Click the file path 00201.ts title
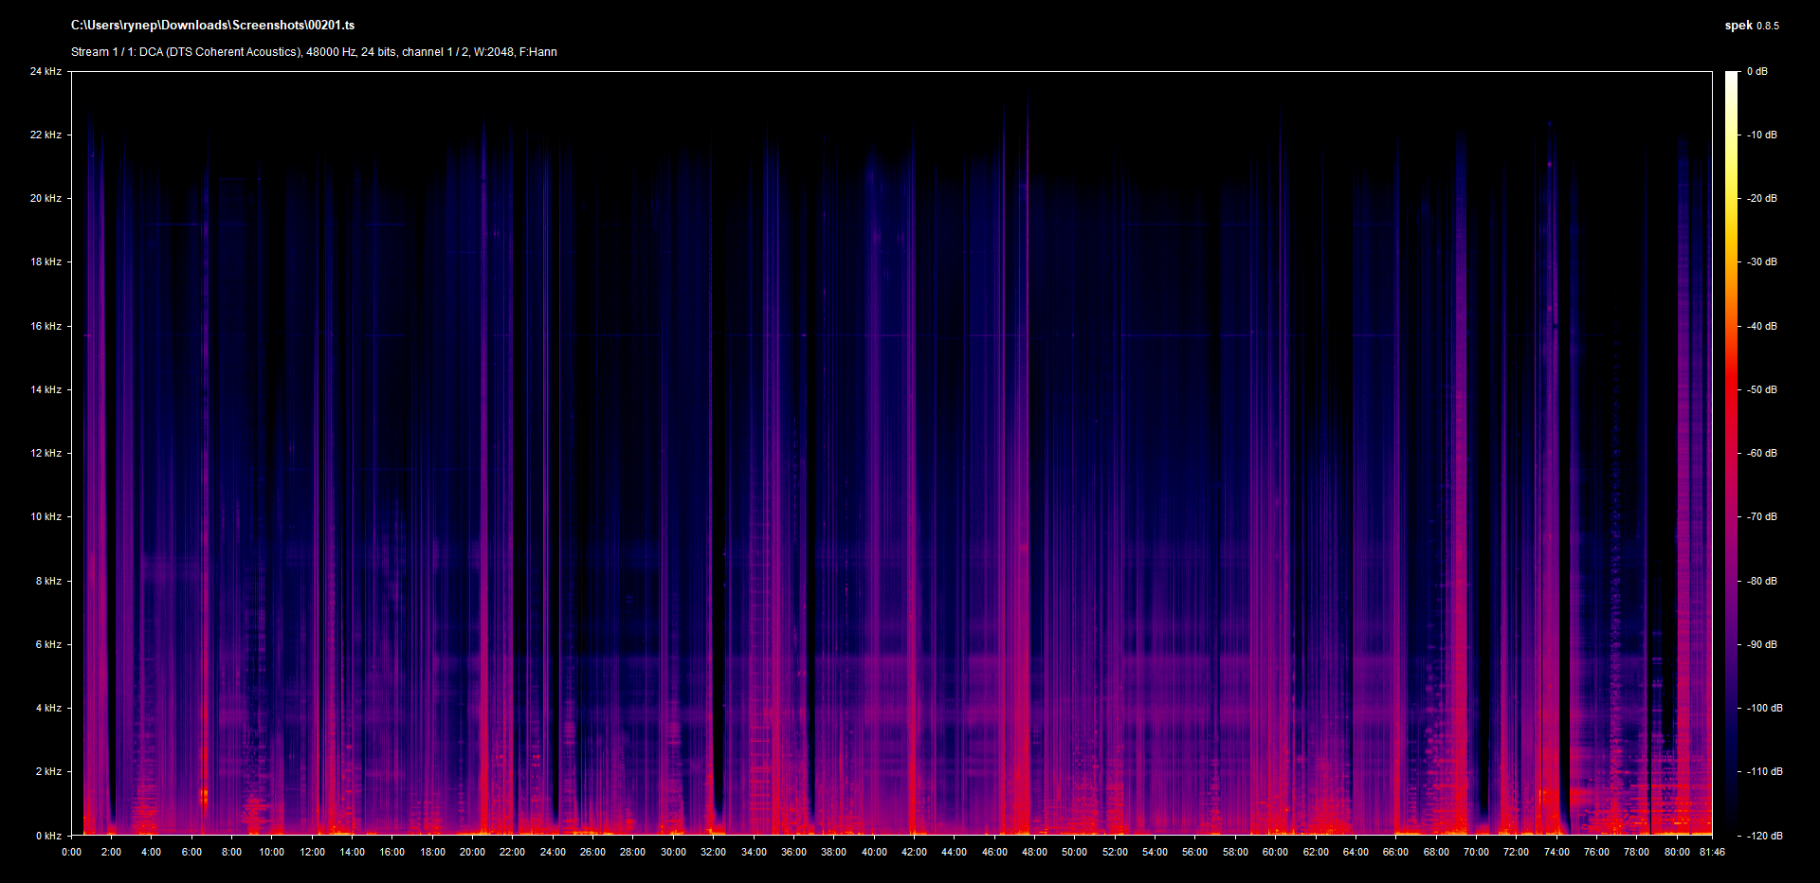1820x883 pixels. (x=212, y=26)
